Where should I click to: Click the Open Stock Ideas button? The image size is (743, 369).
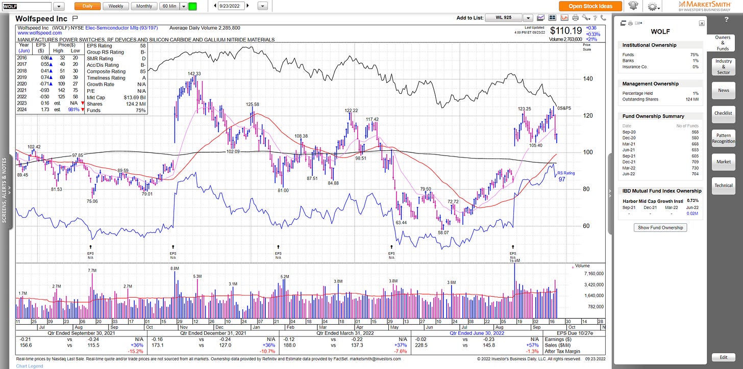point(590,6)
